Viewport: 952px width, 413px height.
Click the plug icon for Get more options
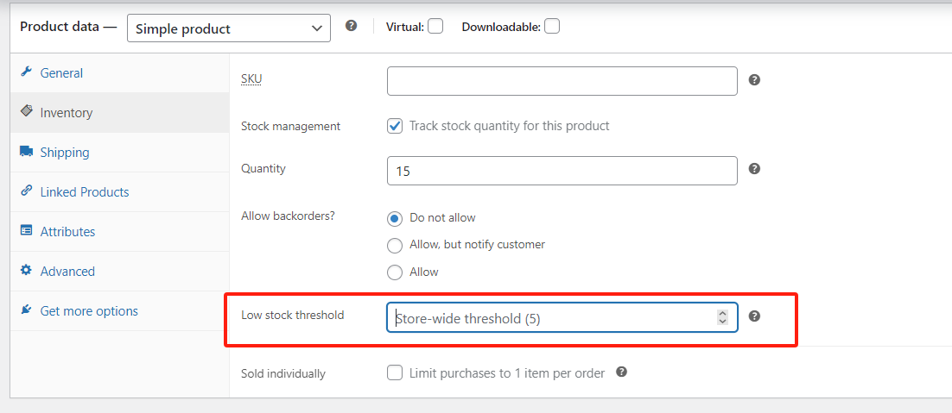tap(26, 310)
